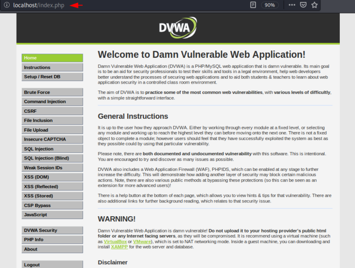Follow the XAMPP hyperlink
This screenshot has height=268, width=355.
click(118, 247)
